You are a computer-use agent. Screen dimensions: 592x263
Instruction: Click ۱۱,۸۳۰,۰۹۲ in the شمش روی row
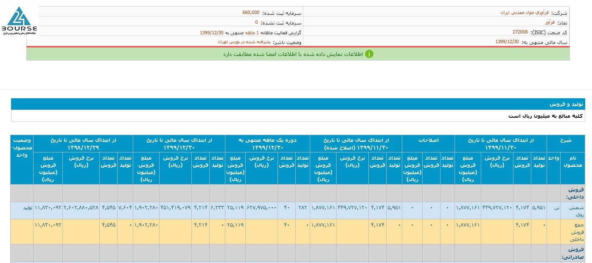coord(48,208)
